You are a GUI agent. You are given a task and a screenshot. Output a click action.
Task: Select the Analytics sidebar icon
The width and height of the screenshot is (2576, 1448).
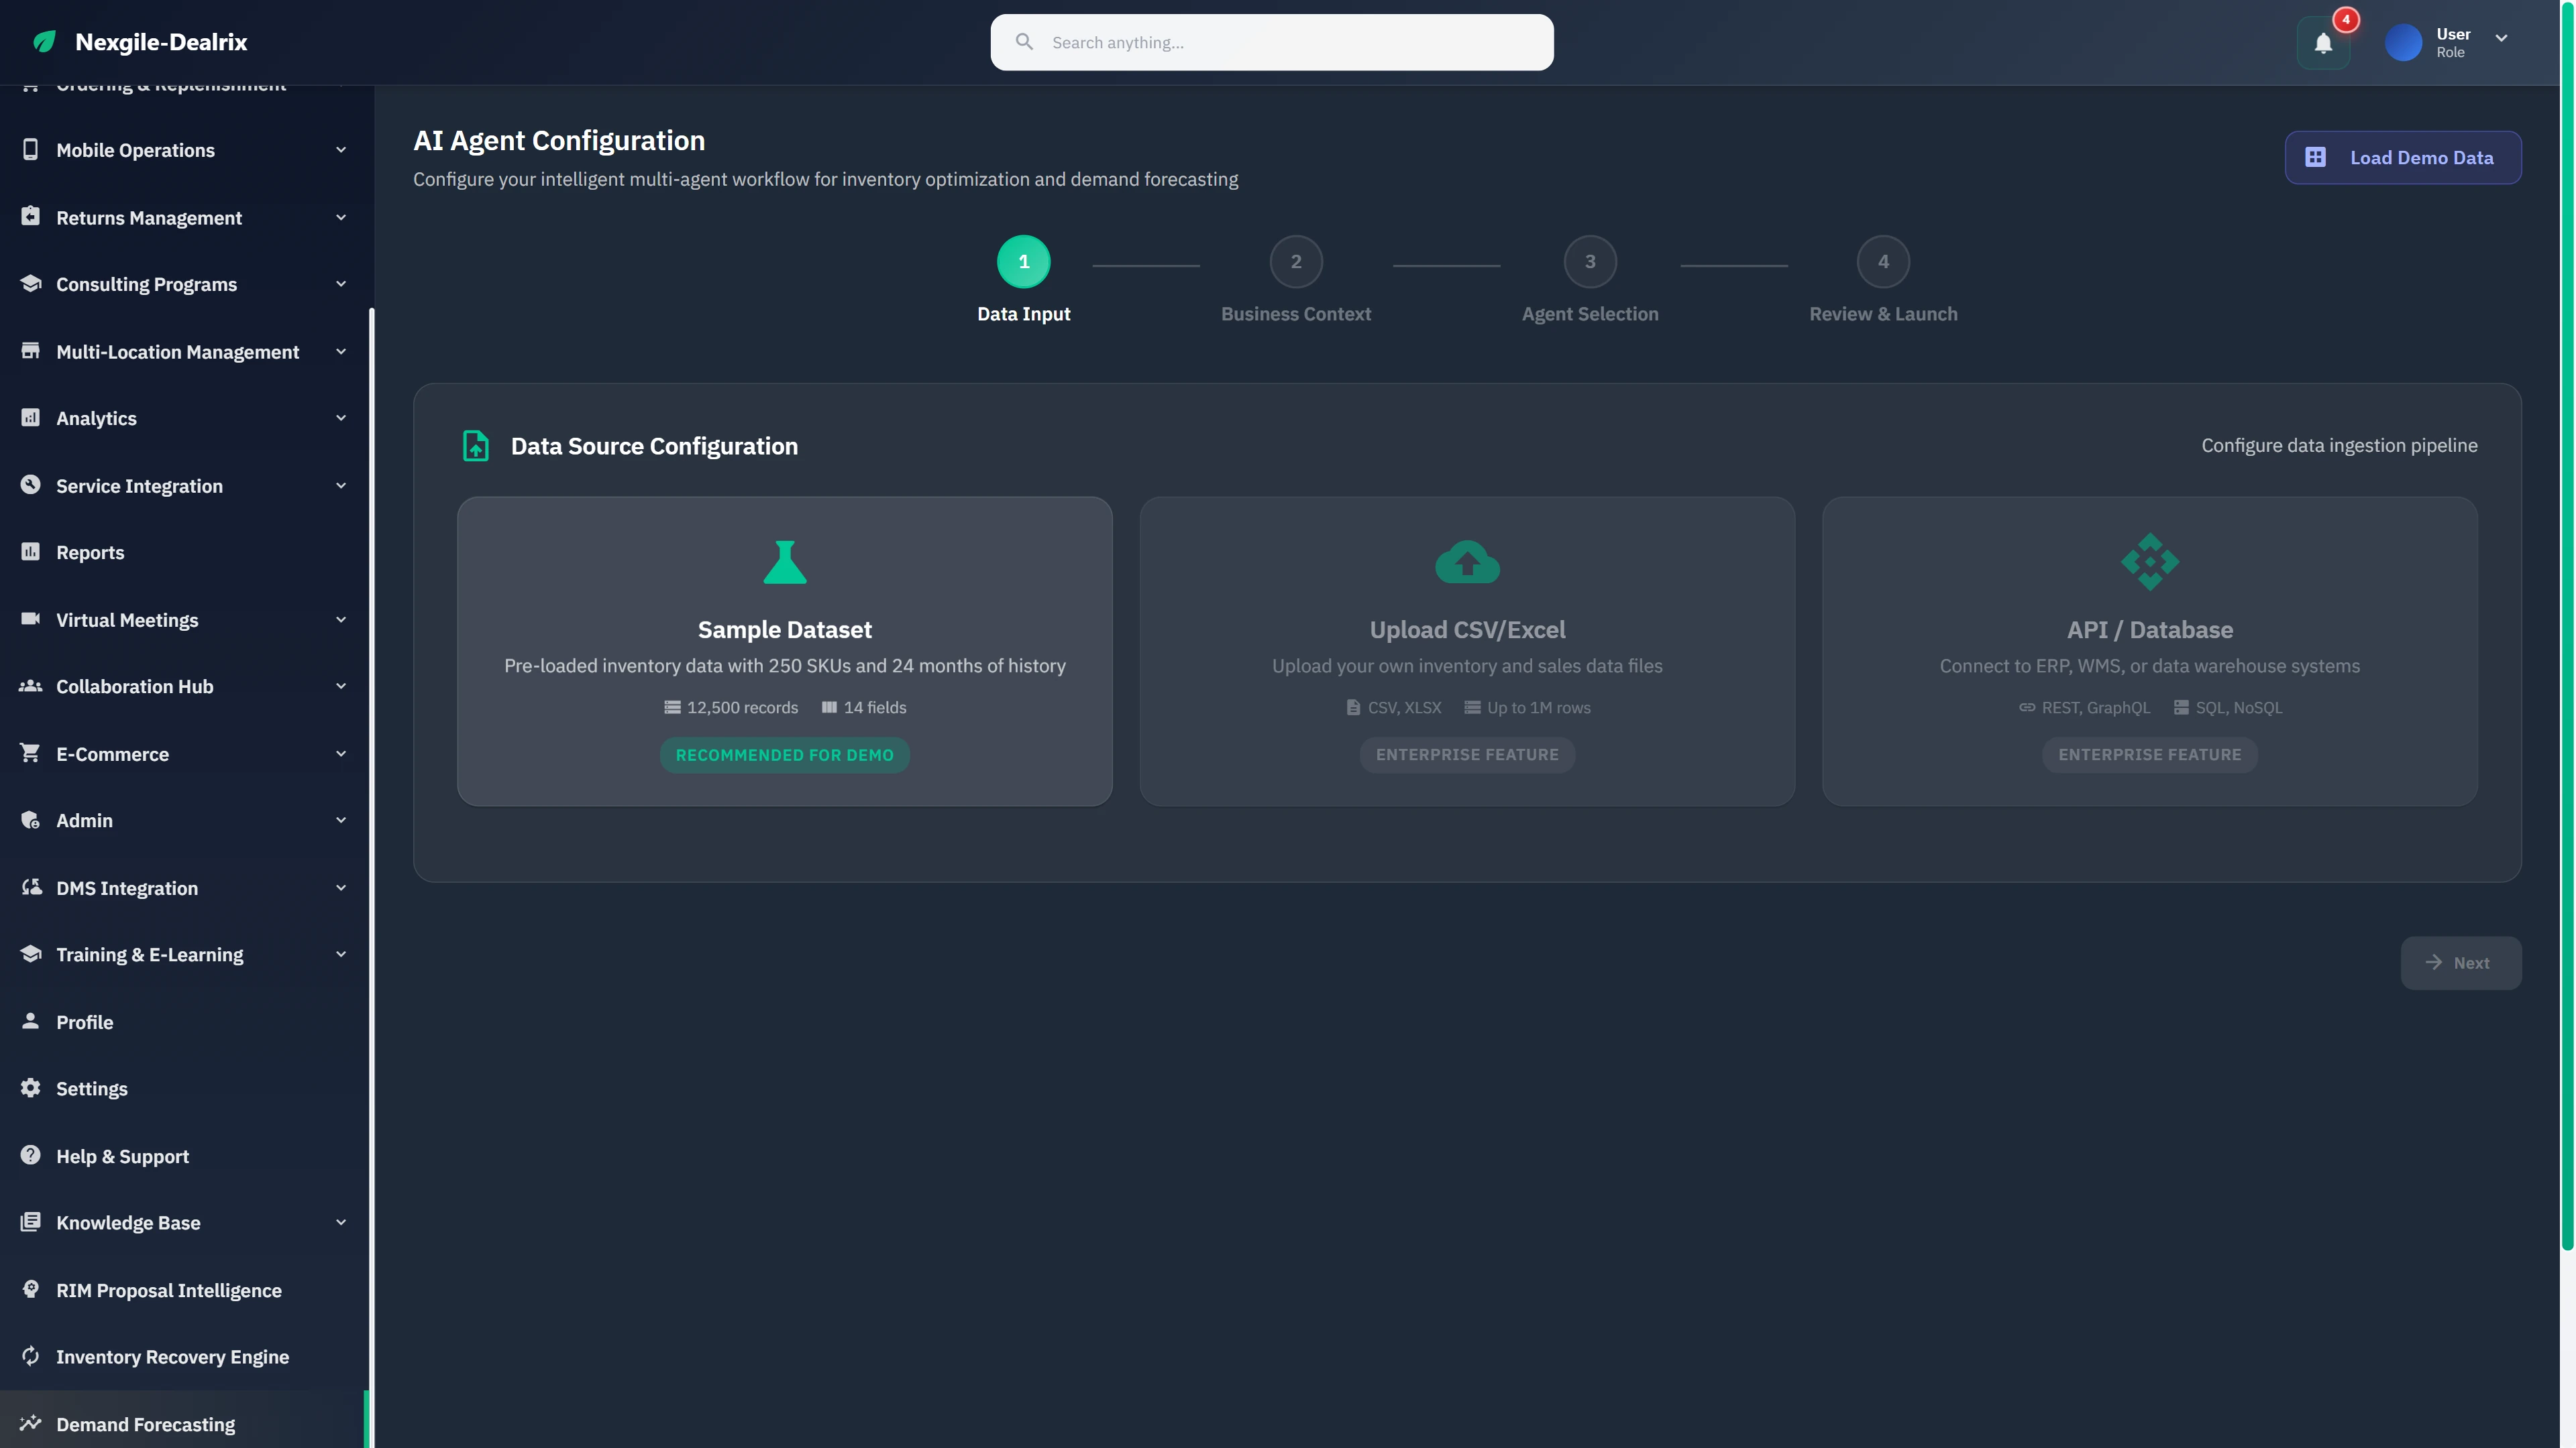(30, 418)
